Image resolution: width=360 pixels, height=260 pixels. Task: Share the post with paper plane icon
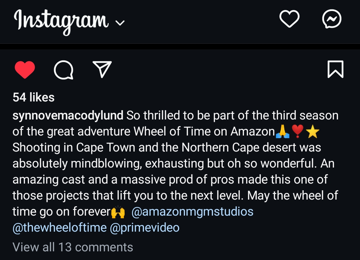[x=102, y=69]
